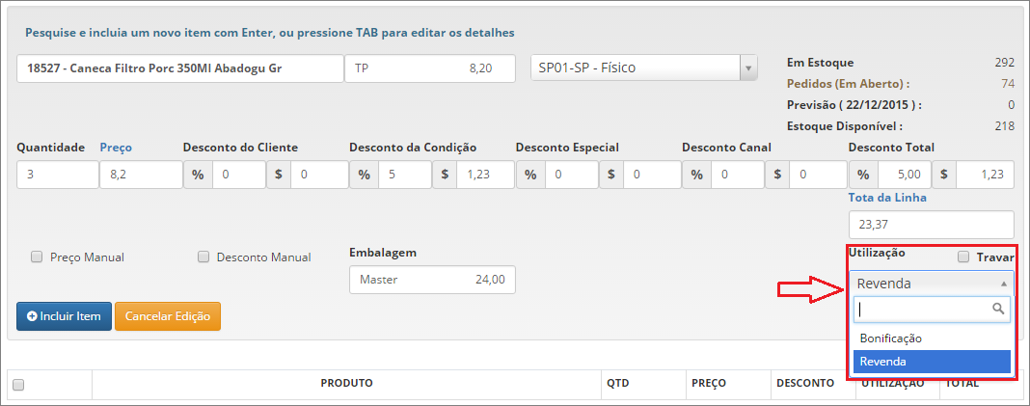Screen dimensions: 1030x406
Task: Click the % icon under Desconto do Cliente
Action: (x=198, y=175)
